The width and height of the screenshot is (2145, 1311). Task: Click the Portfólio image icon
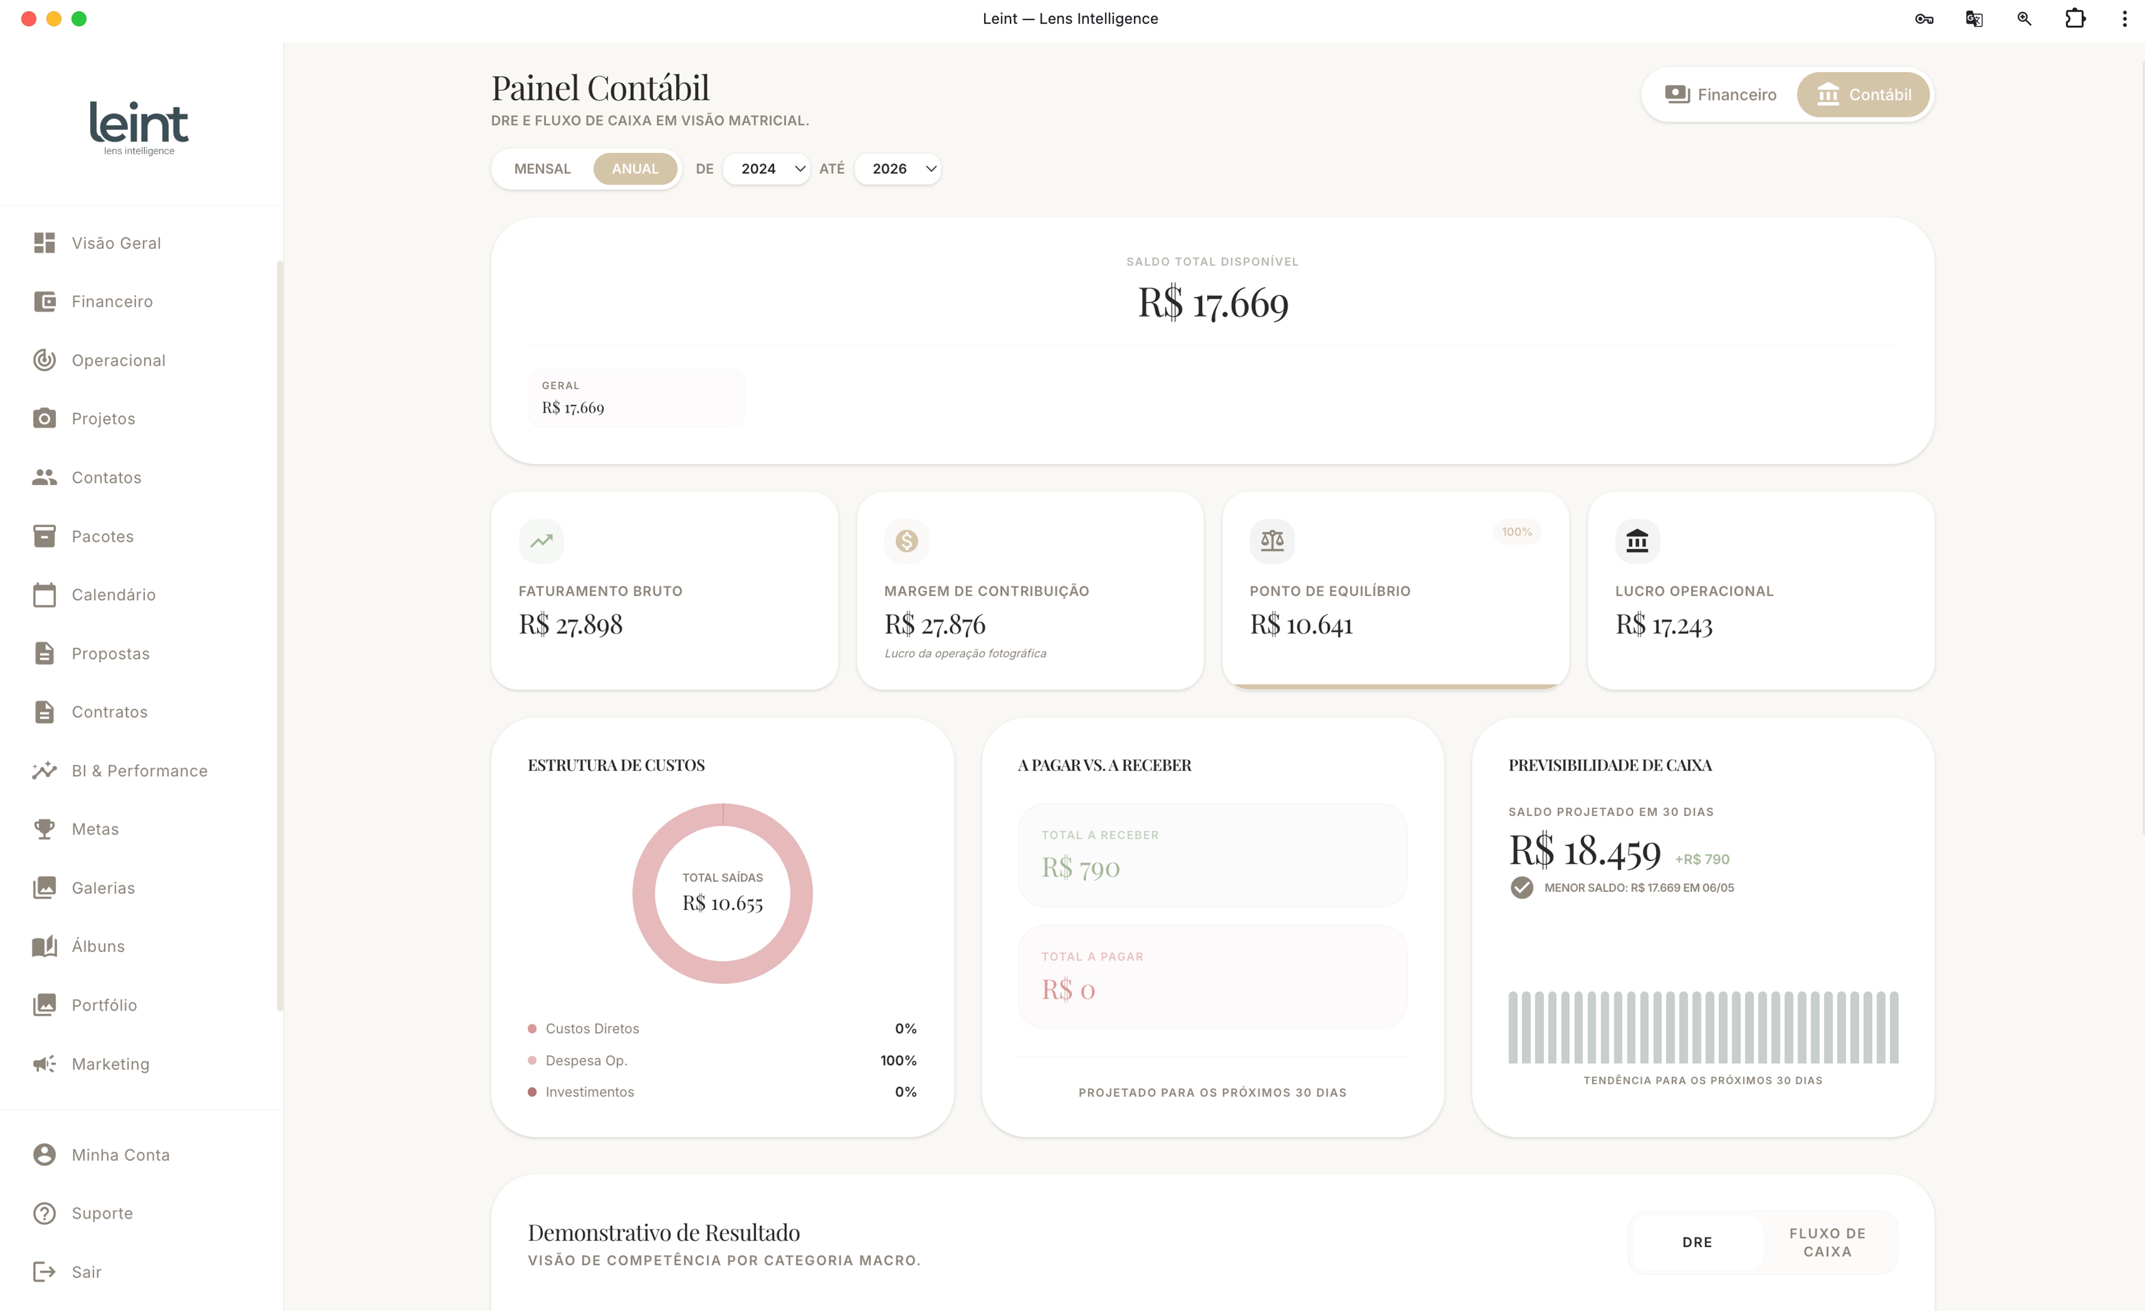pos(45,1005)
